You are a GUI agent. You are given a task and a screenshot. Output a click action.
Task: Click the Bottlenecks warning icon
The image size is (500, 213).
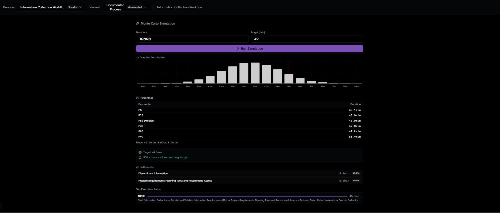(x=137, y=167)
